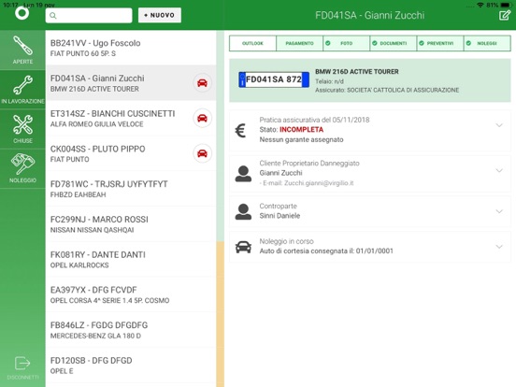Click the app logo circle icon
Viewport: 516px width, 387px height.
[x=22, y=13]
